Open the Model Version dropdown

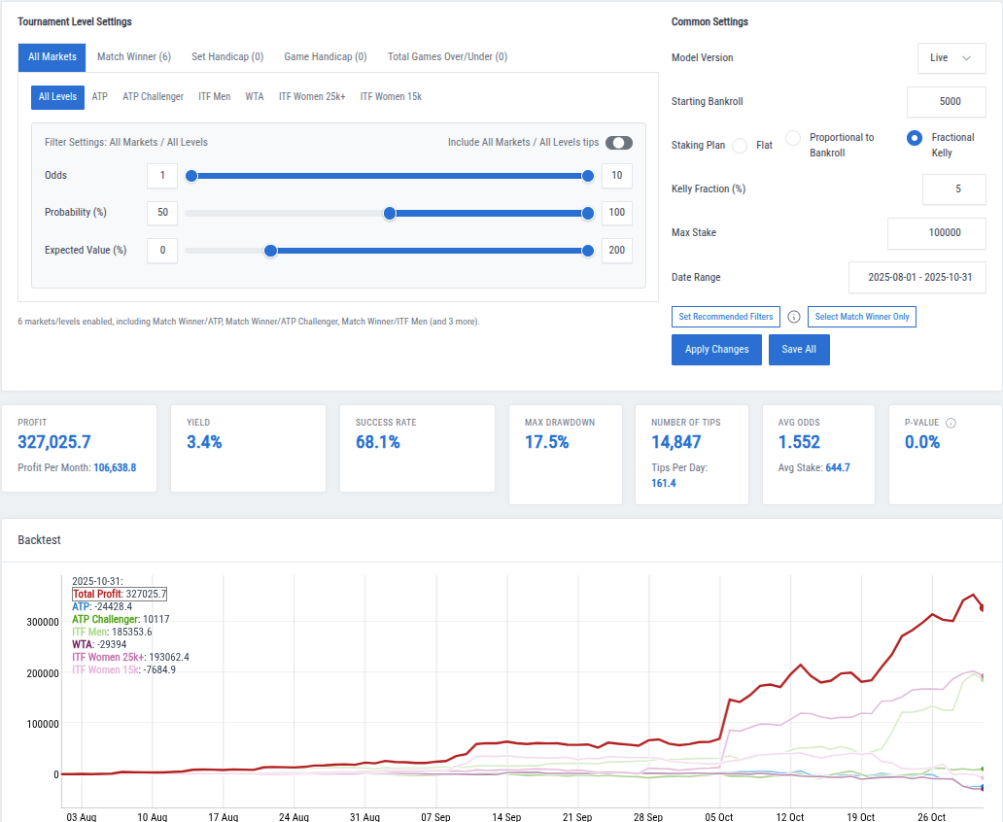pyautogui.click(x=951, y=57)
